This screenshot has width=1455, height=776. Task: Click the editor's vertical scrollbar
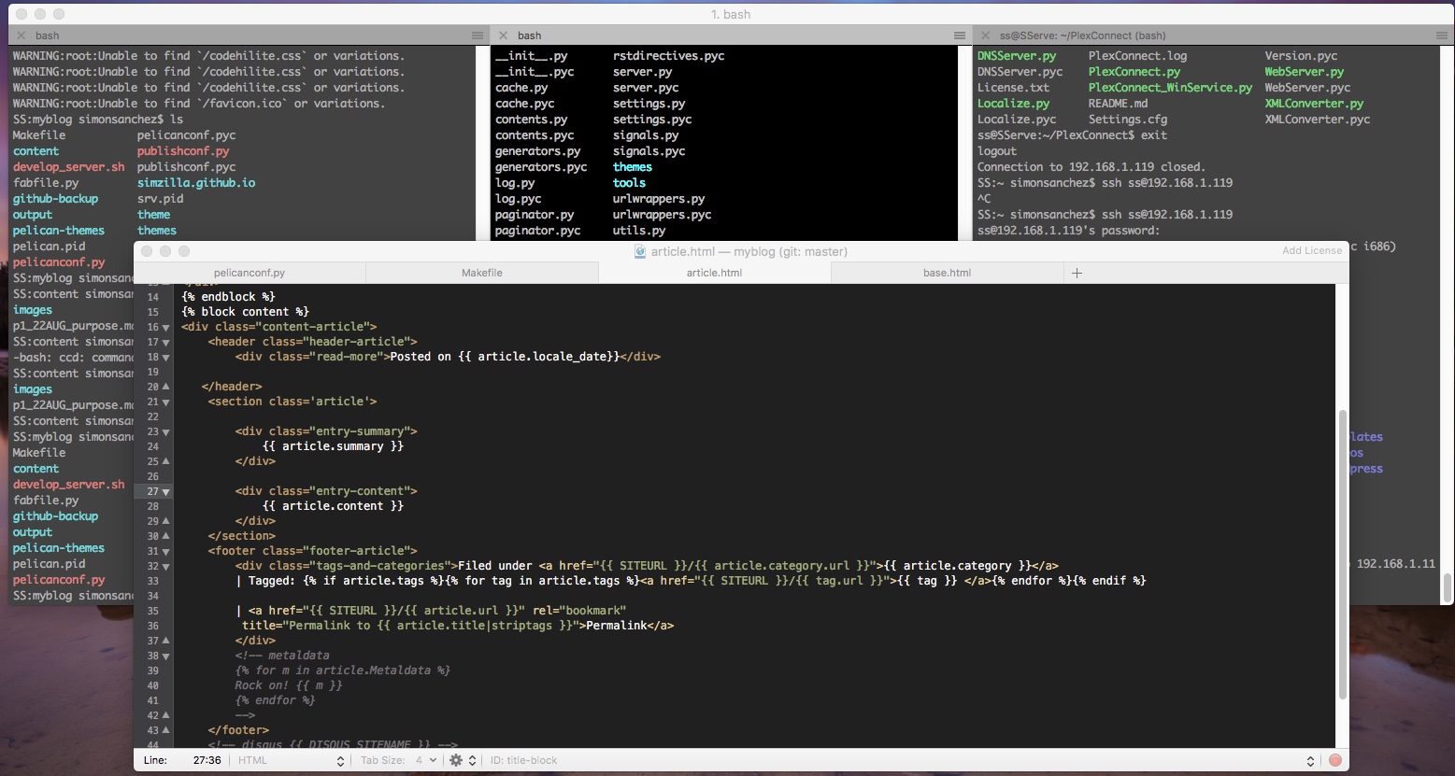[x=1343, y=551]
